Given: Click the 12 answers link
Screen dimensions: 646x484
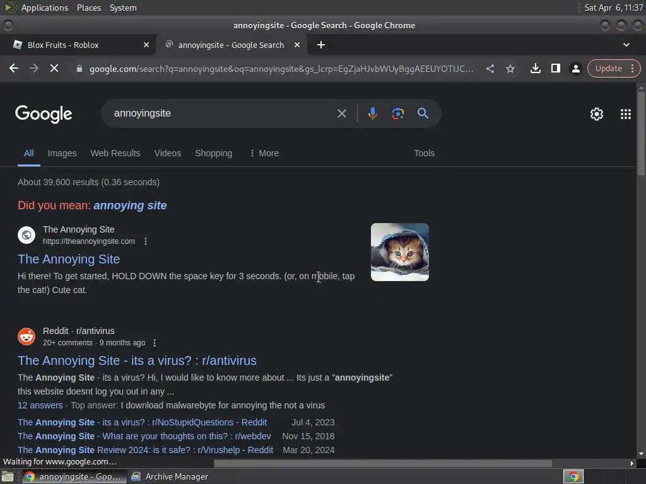Looking at the screenshot, I should [x=40, y=405].
